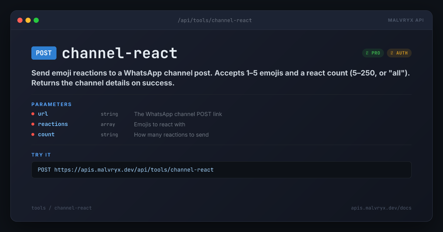Click the red required dot beside url

[33, 114]
